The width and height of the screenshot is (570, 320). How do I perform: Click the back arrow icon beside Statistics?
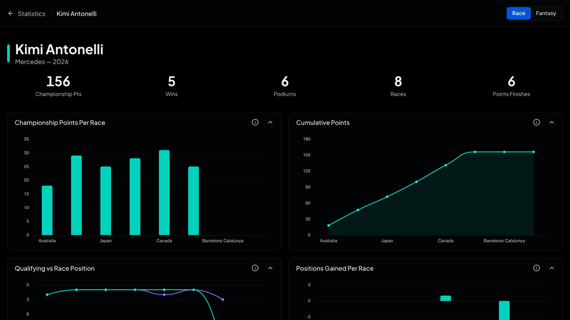tap(11, 14)
